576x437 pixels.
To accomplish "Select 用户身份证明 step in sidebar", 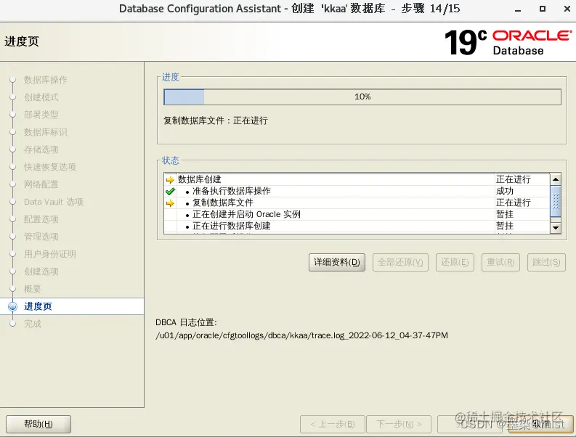I will click(50, 254).
